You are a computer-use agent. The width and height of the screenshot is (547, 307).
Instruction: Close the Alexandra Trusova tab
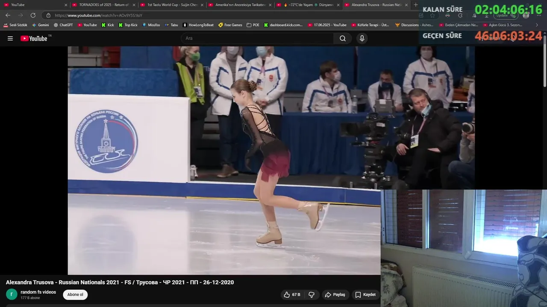[x=406, y=5]
